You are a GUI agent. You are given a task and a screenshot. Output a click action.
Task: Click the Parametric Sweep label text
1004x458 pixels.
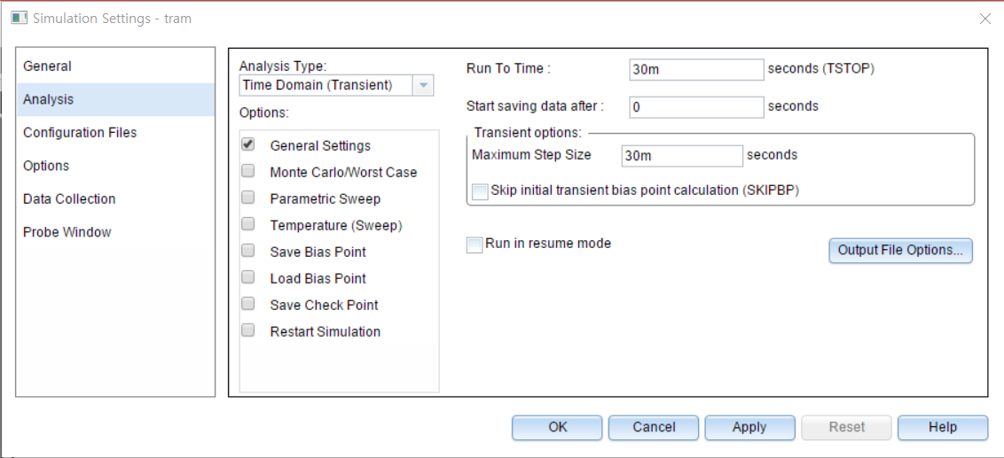(326, 199)
